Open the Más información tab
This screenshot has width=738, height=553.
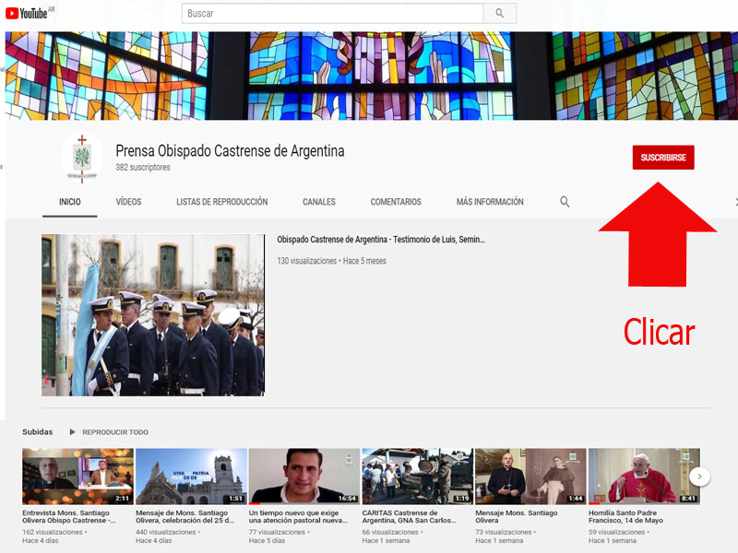[x=490, y=202]
